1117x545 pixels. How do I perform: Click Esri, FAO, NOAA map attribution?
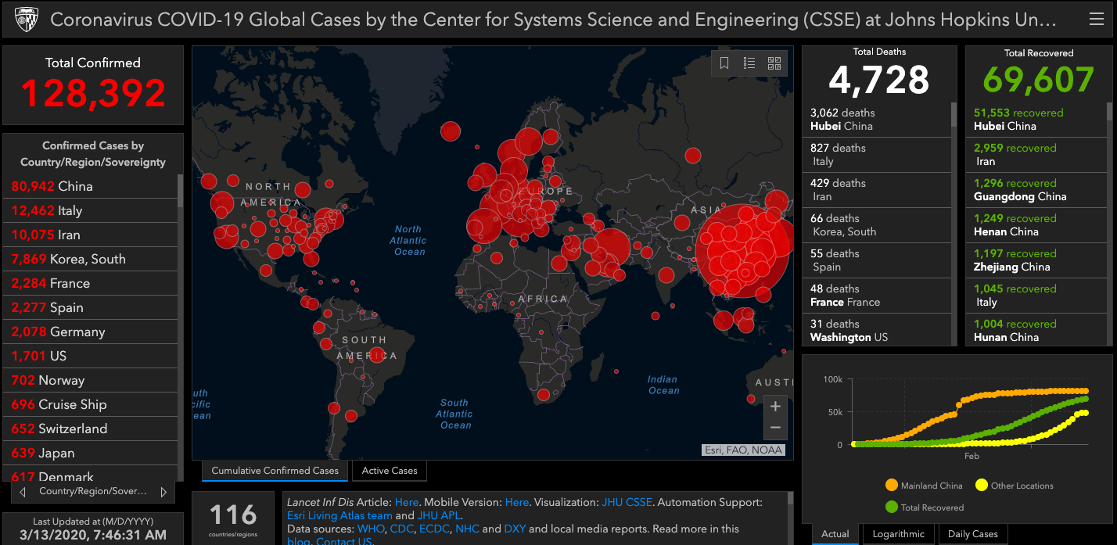742,450
